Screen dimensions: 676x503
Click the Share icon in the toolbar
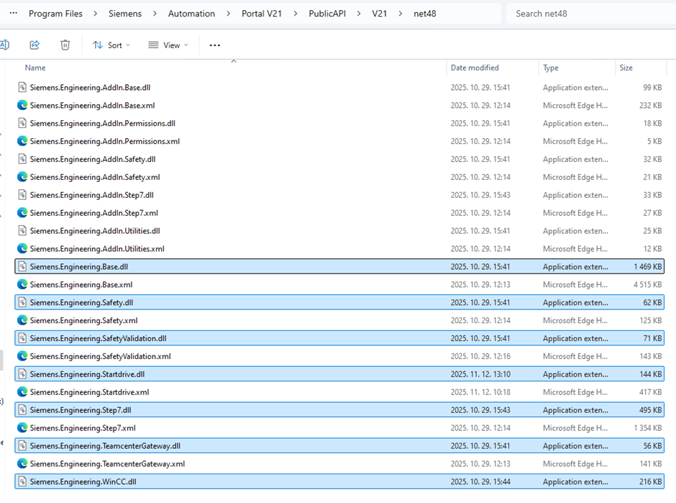[35, 45]
